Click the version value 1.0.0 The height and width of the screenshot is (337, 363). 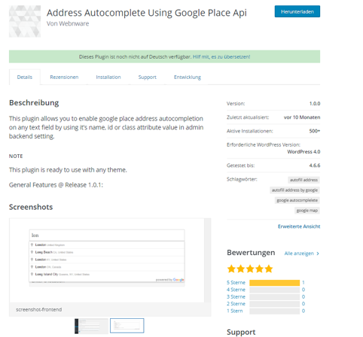click(315, 104)
